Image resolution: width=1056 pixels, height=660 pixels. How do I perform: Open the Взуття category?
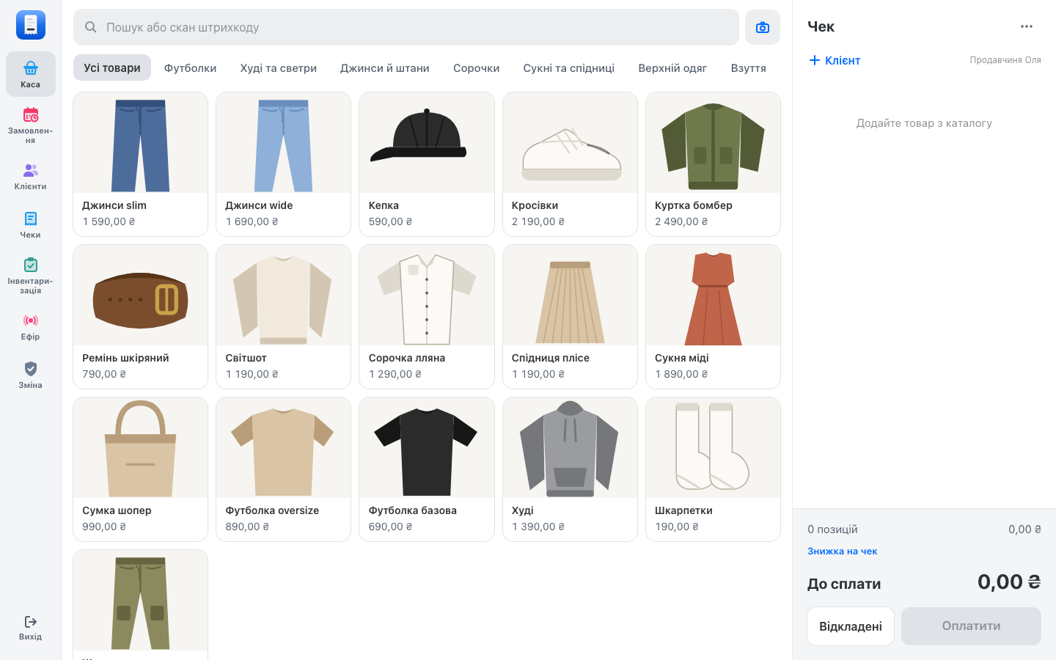pos(749,67)
